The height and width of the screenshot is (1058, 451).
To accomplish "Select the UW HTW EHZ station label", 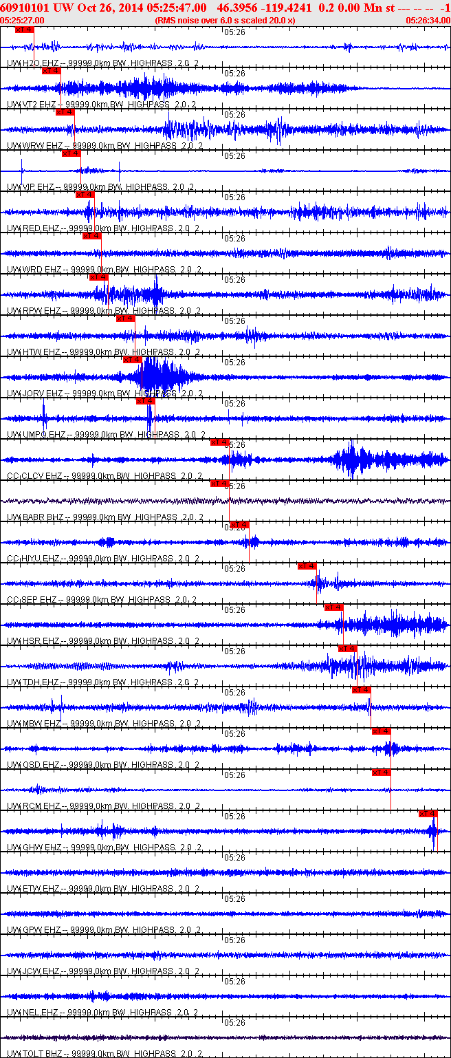I will tap(103, 352).
